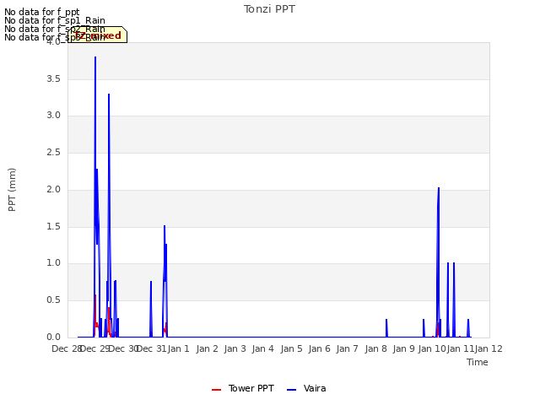Image resolution: width=540 pixels, height=405 pixels.
Task: Click the y-axis label PPT (mm)
Action: coord(12,190)
